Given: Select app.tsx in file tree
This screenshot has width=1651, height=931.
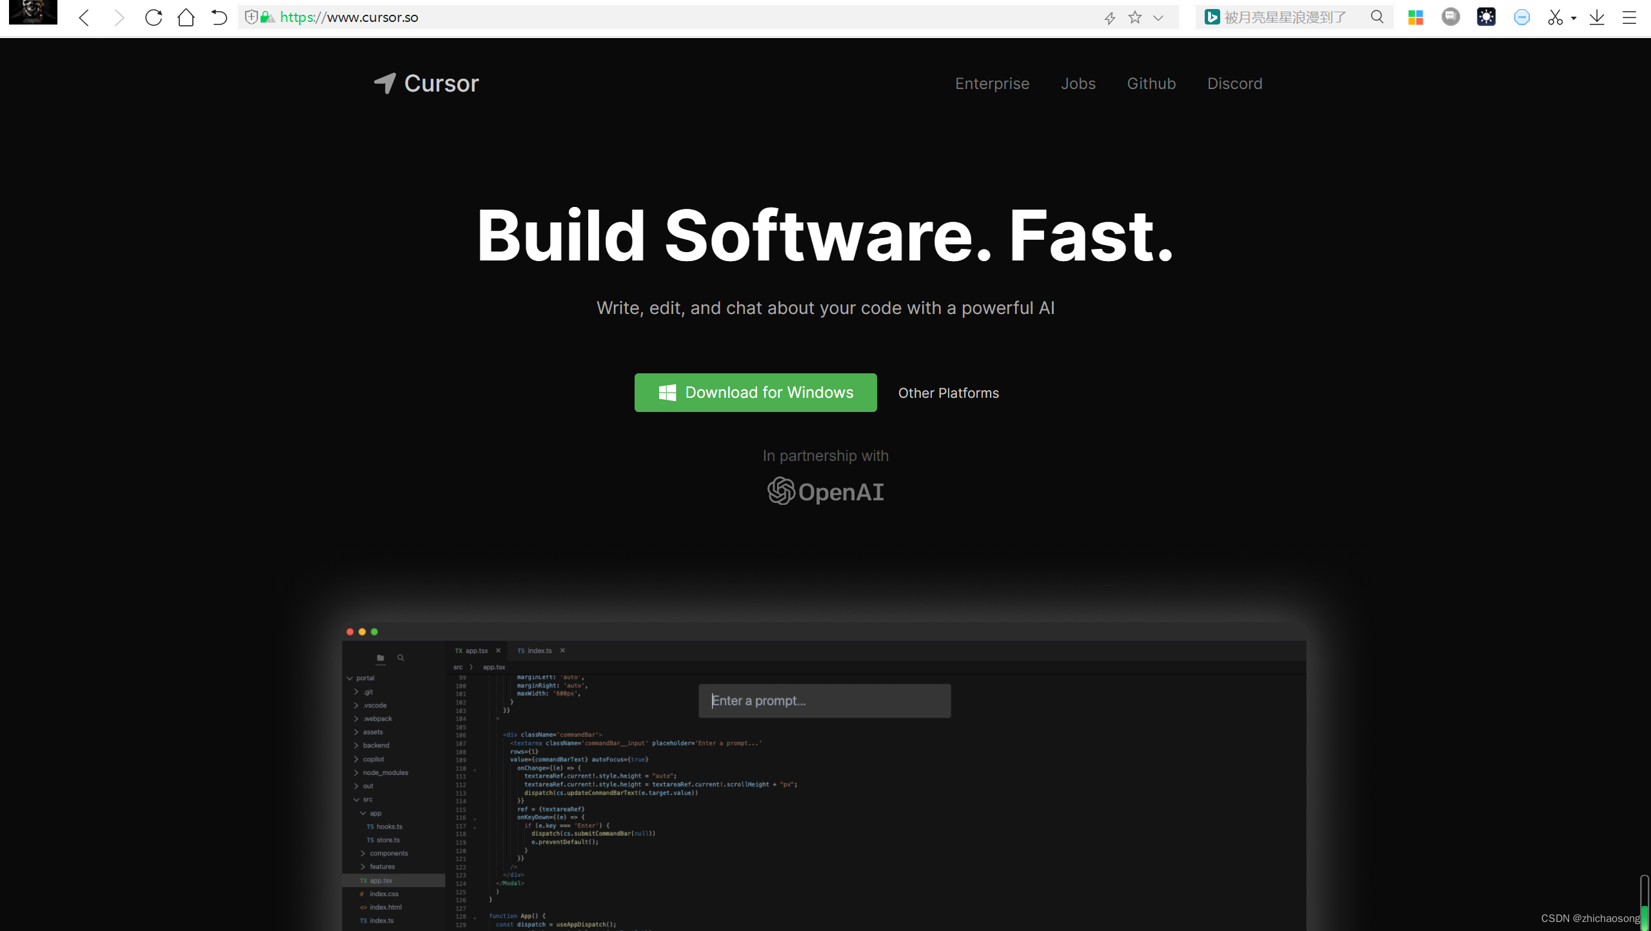Looking at the screenshot, I should (x=393, y=881).
